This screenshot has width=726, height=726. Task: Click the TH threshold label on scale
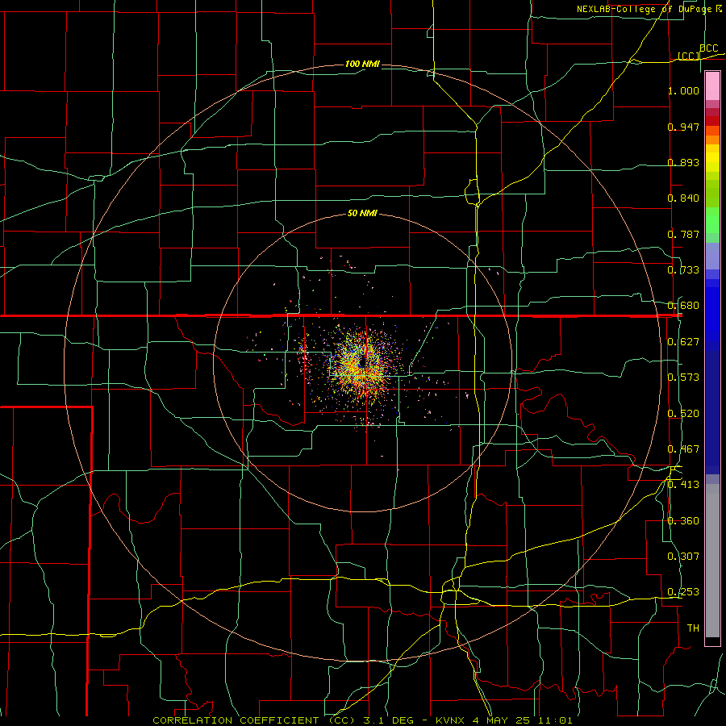(x=693, y=628)
